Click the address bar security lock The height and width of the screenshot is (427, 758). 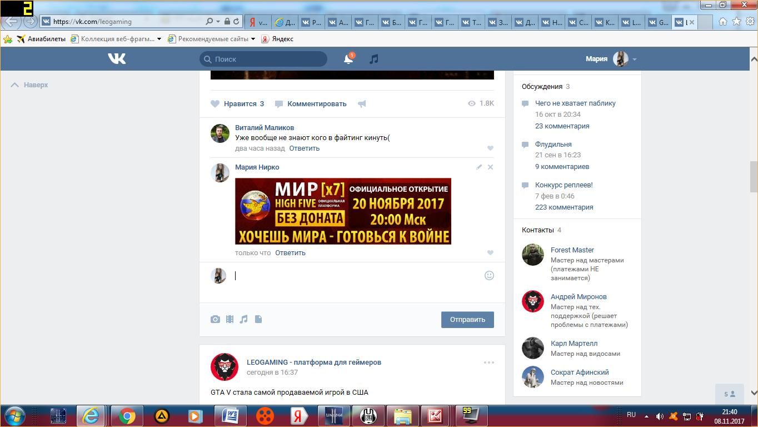click(x=227, y=22)
